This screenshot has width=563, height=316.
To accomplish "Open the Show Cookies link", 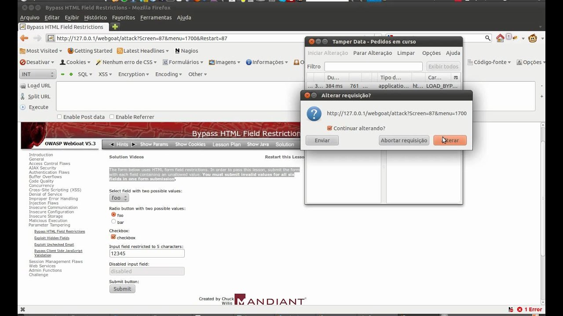I will (190, 144).
